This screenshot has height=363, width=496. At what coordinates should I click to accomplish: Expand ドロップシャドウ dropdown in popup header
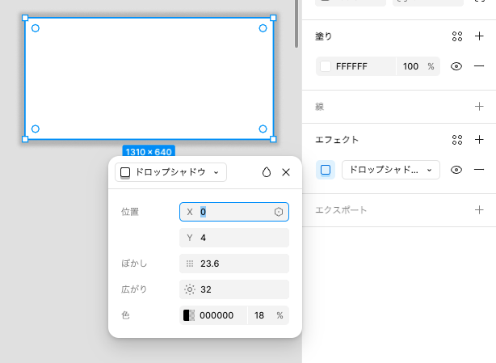pos(171,172)
